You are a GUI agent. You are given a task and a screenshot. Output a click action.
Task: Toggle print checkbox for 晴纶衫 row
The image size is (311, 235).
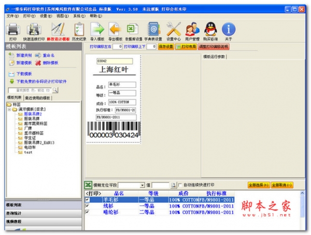tap(87, 212)
